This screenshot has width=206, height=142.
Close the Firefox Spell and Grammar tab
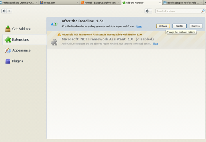36,3
